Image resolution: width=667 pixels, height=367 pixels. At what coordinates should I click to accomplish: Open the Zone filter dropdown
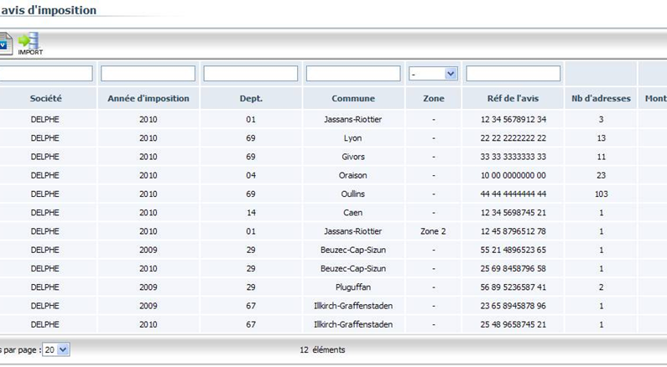[x=433, y=74]
